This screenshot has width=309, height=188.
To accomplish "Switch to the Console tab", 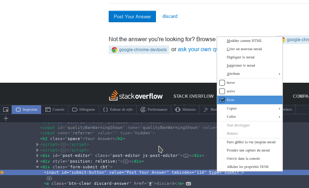I will (x=55, y=110).
